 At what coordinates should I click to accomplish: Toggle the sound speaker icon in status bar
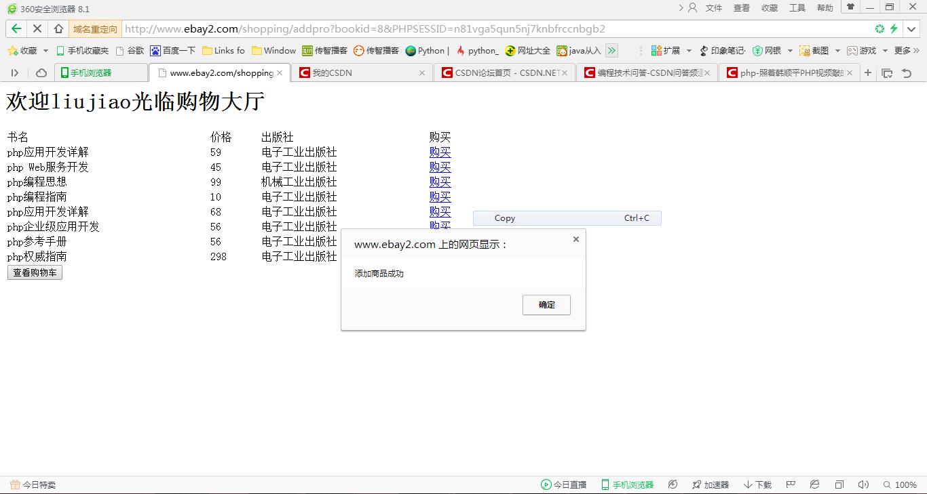[x=863, y=485]
